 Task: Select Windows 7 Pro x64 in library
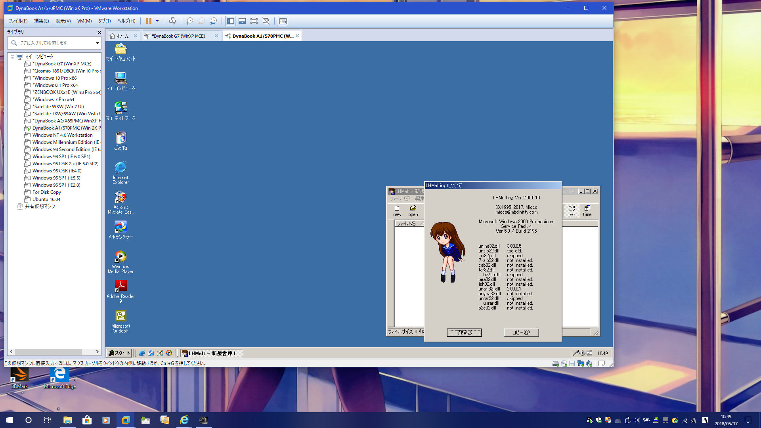pos(53,99)
